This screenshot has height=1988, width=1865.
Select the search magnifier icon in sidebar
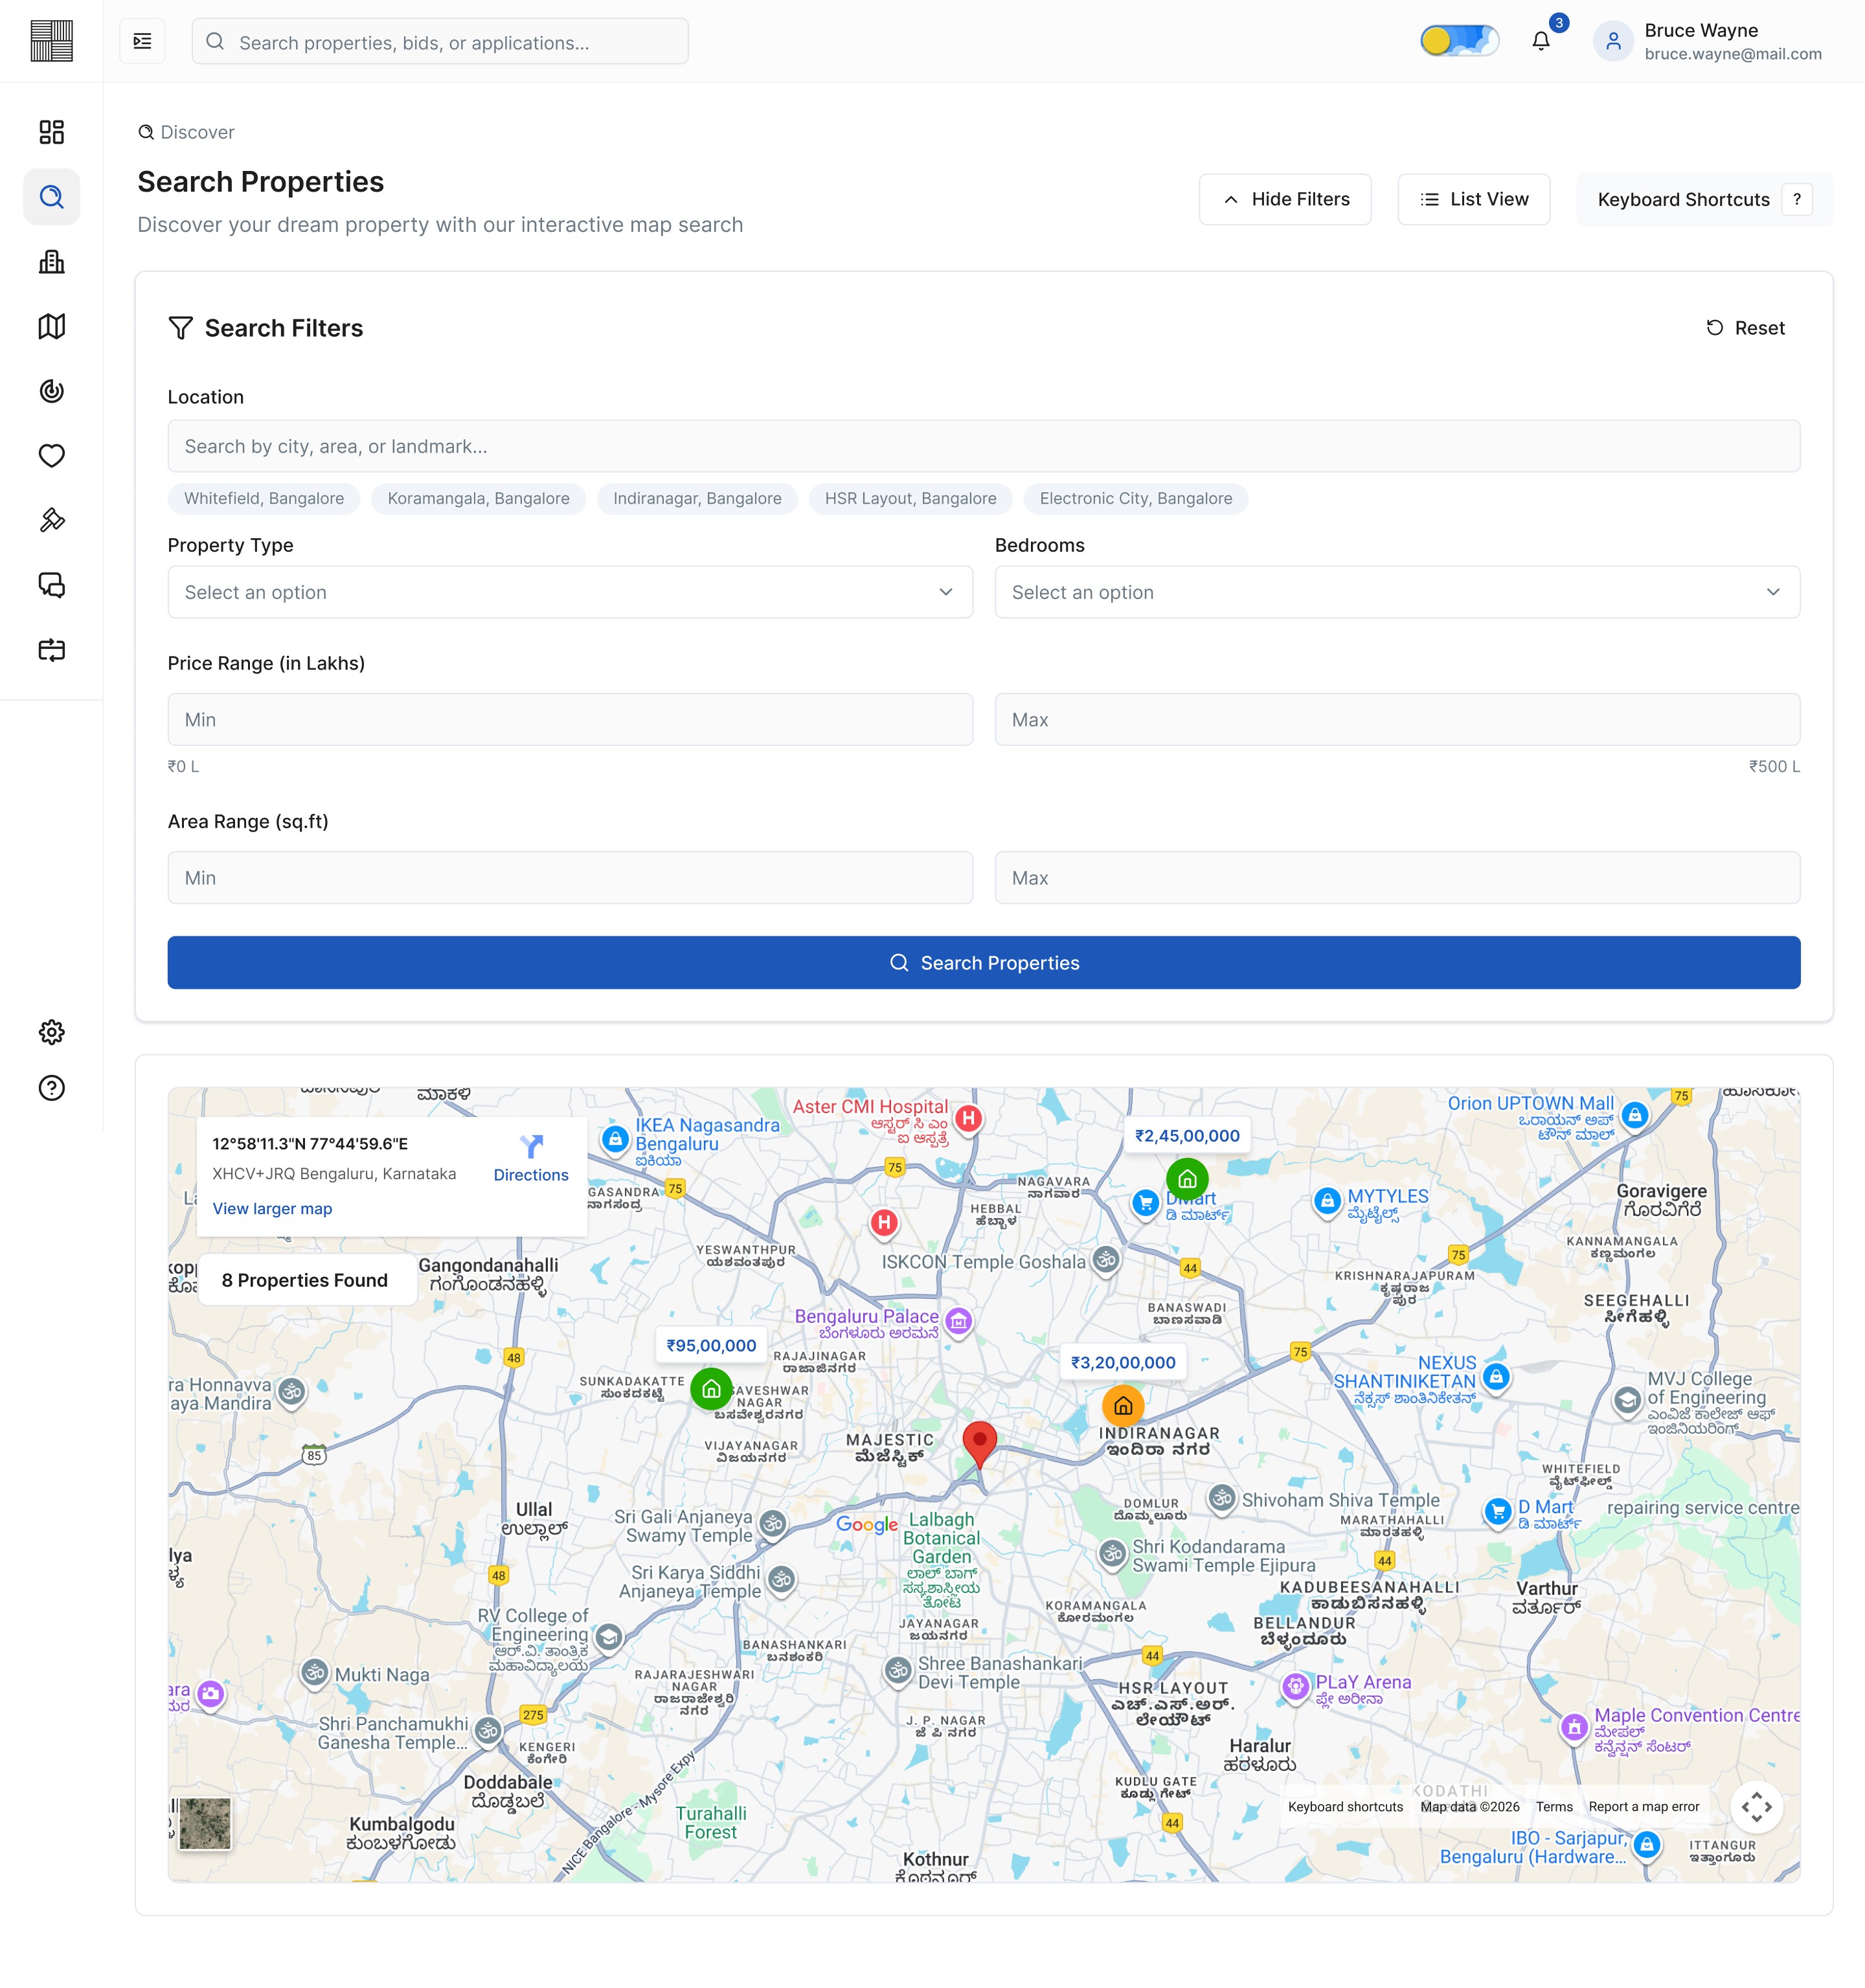51,197
